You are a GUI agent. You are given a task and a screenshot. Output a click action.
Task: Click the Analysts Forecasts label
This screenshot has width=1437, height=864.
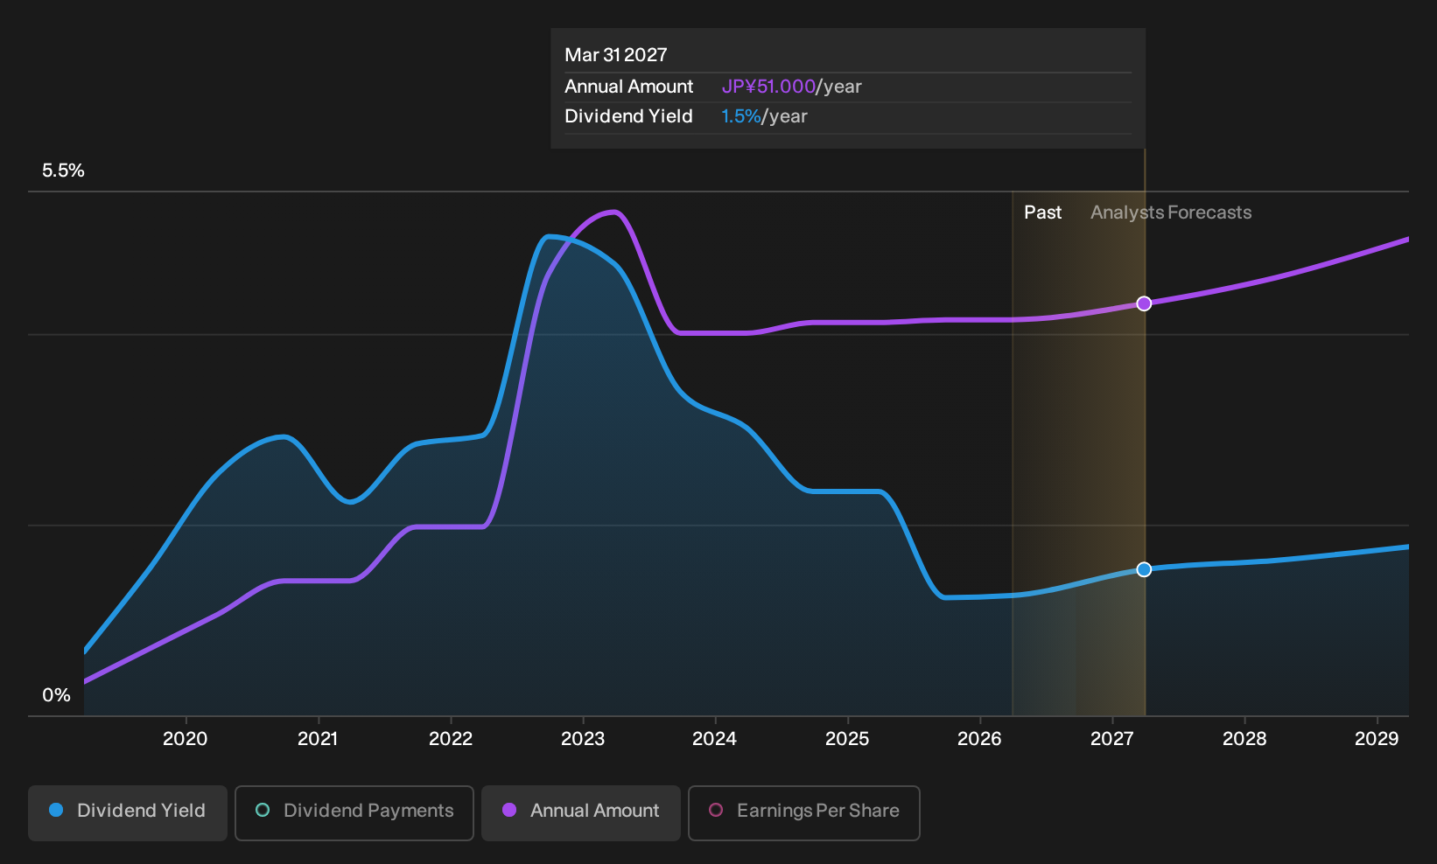point(1171,213)
